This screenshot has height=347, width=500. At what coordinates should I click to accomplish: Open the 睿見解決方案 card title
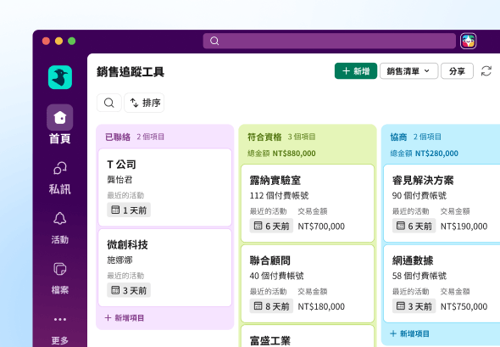[423, 181]
